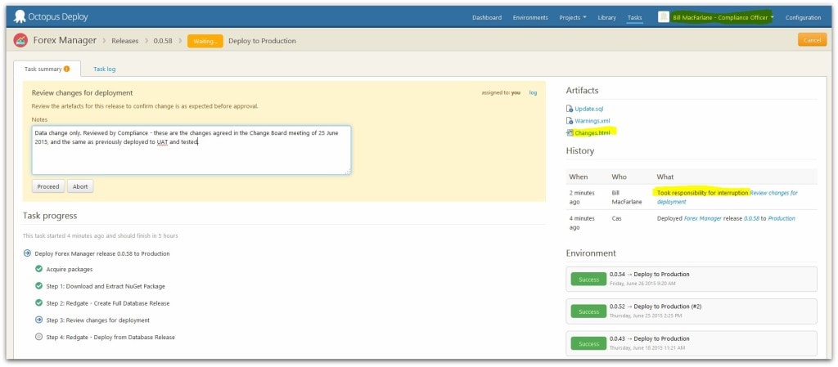838x367 pixels.
Task: Click the Forex Manager breadcrumb link
Action: [x=65, y=41]
